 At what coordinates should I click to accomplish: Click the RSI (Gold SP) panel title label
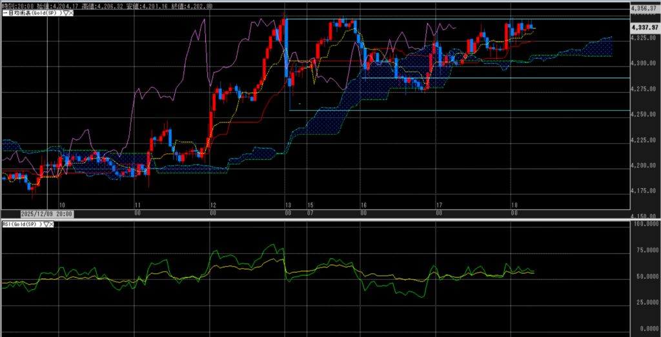tap(21, 224)
